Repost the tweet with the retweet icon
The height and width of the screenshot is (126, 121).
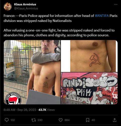pyautogui.click(x=34, y=120)
